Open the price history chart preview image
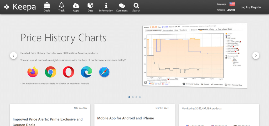 pyautogui.click(x=195, y=56)
